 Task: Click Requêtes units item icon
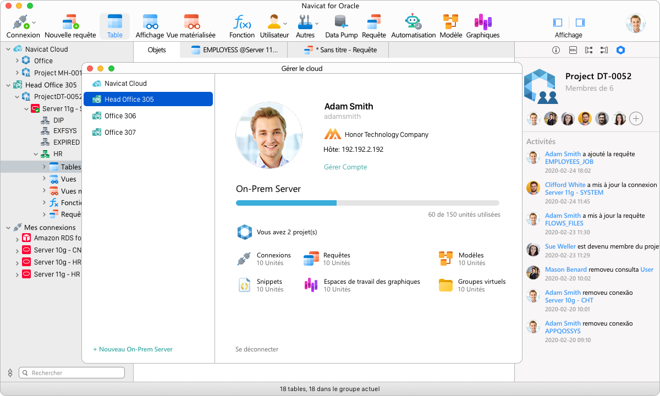[x=311, y=258]
